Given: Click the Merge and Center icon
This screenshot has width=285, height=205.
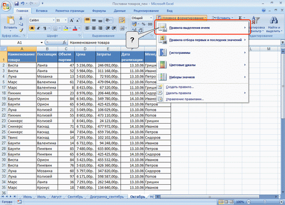Looking at the screenshot, I should 122,28.
